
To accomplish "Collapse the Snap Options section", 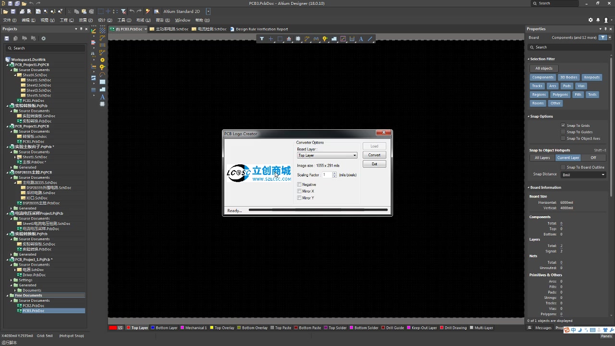I will (529, 116).
